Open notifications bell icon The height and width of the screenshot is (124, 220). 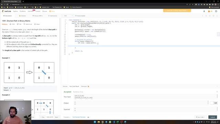click(204, 11)
